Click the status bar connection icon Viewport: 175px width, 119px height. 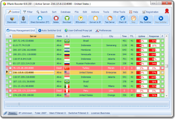[x=5, y=113]
